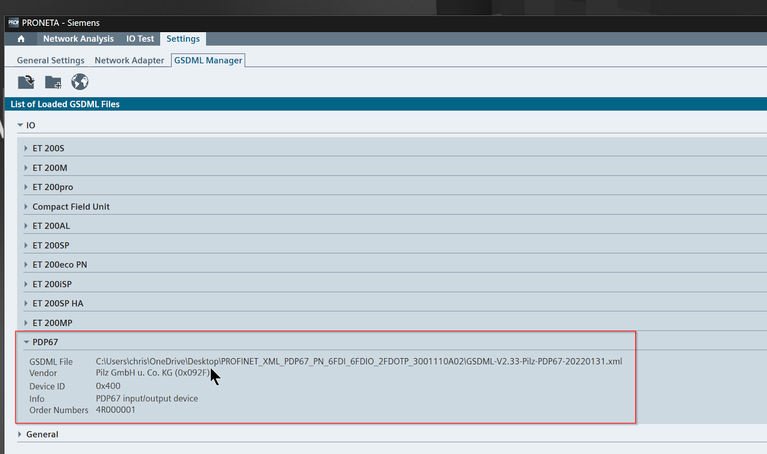Expand the ET 200SP entry arrow
This screenshot has height=454, width=767.
click(26, 245)
